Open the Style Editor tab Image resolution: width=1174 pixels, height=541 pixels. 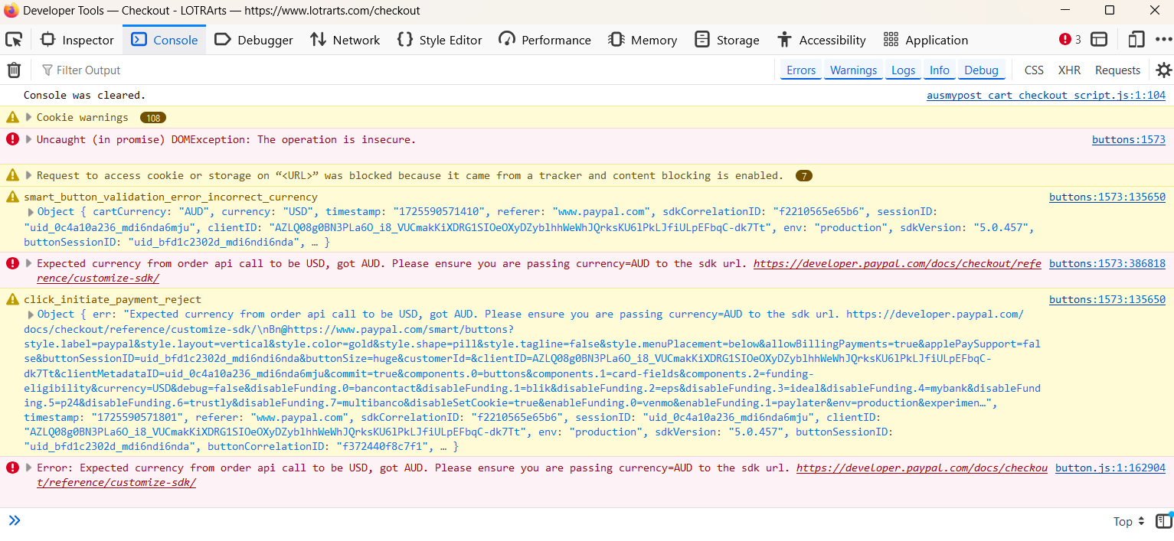click(440, 40)
